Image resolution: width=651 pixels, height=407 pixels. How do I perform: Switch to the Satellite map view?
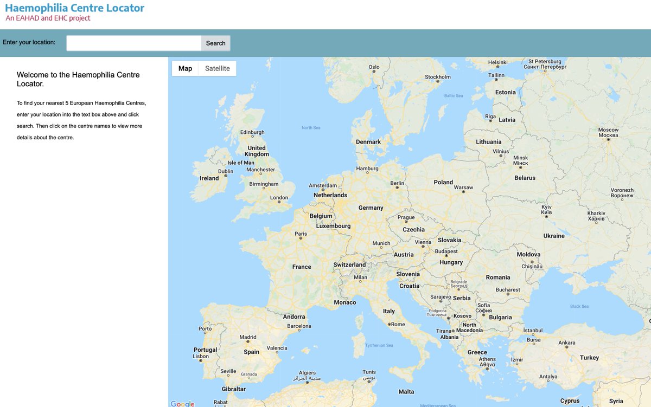217,68
